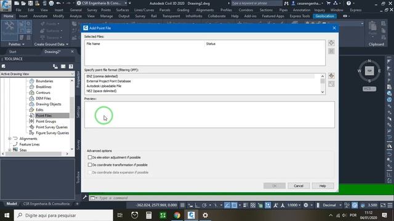Click the manage point file formats icon
Image resolution: width=394 pixels, height=221 pixels.
click(x=331, y=76)
